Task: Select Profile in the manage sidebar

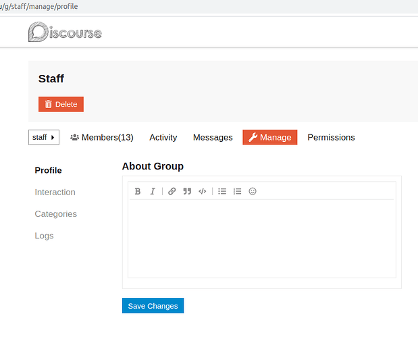Action: click(x=48, y=170)
